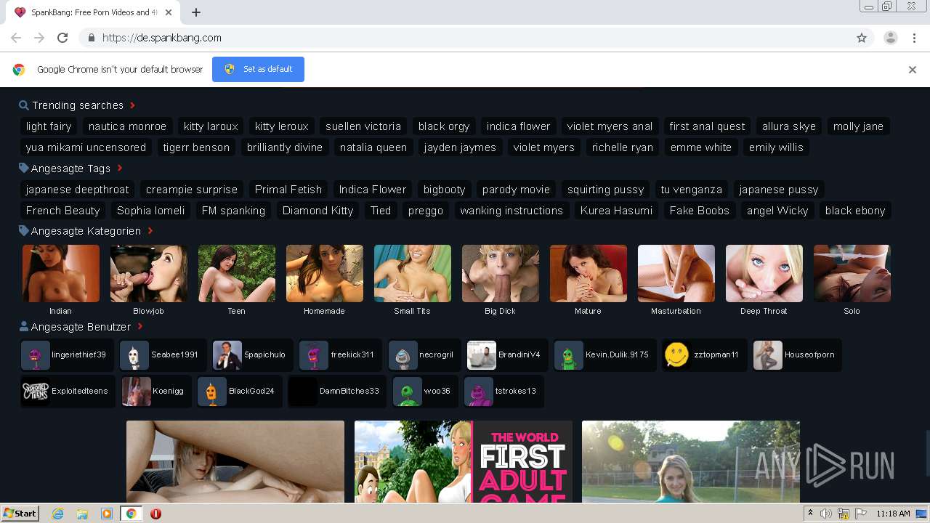Open the 'light fairy' trending search
This screenshot has width=930, height=523.
pos(49,126)
